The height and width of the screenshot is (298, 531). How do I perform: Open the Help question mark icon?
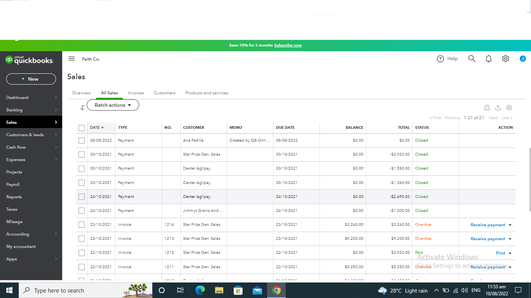tap(440, 59)
